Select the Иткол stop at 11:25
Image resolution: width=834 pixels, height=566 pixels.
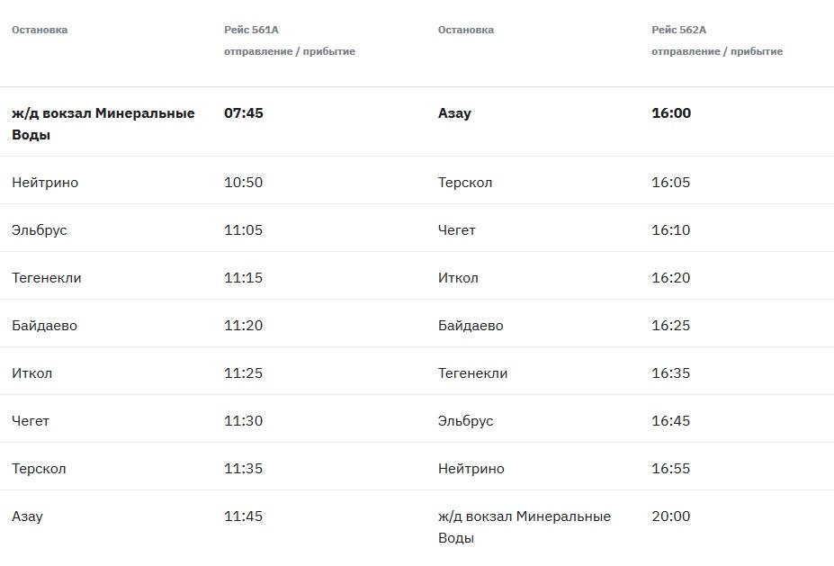pyautogui.click(x=31, y=373)
